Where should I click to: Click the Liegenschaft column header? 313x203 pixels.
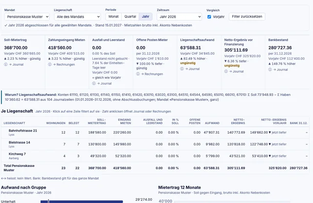[14, 123]
